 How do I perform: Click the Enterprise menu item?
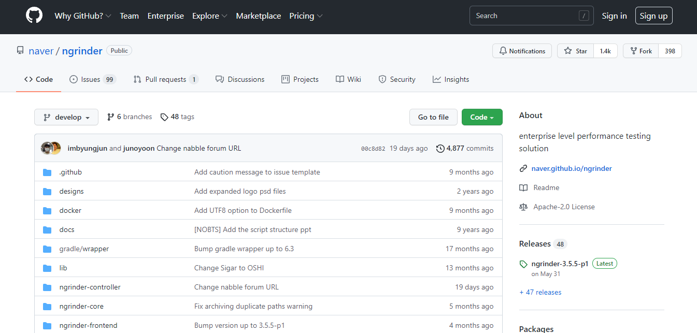[166, 16]
